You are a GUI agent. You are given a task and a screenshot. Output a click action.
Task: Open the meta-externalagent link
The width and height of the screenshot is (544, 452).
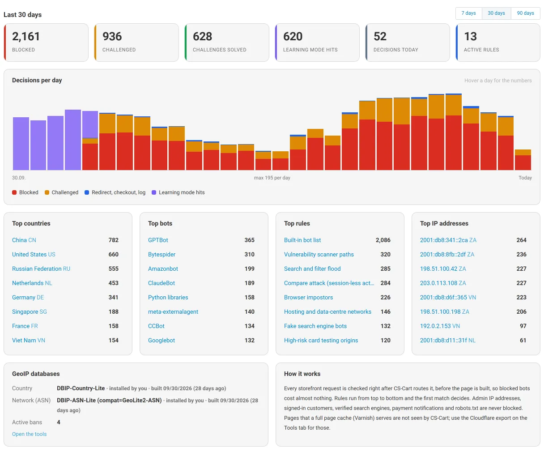(x=173, y=312)
